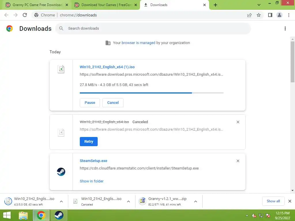295x221 pixels.
Task: Remove SteamSetup.exe from the list
Action: (x=238, y=161)
